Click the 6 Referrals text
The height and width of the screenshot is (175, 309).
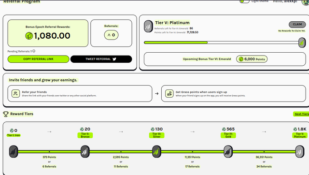pyautogui.click(x=49, y=166)
